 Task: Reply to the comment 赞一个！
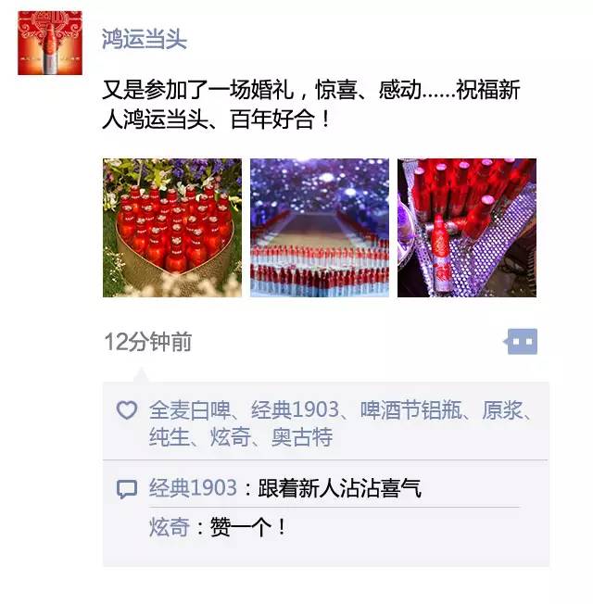tap(248, 527)
